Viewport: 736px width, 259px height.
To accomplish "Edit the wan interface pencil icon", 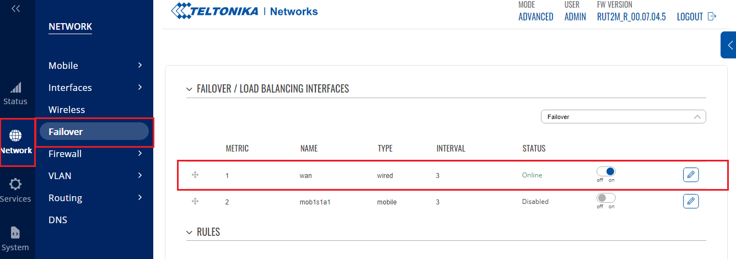I will coord(690,175).
